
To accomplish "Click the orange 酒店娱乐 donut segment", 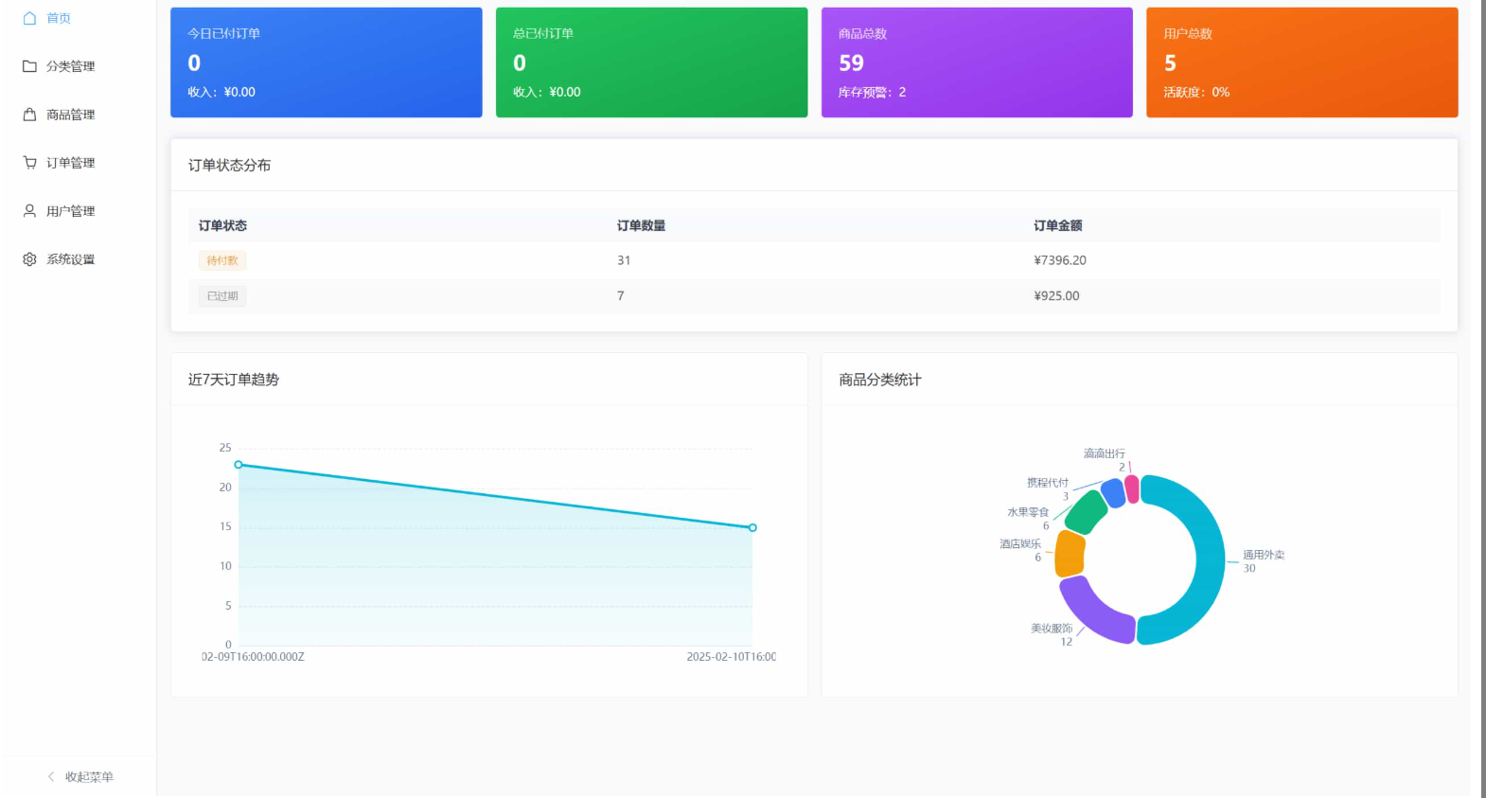I will 1070,554.
